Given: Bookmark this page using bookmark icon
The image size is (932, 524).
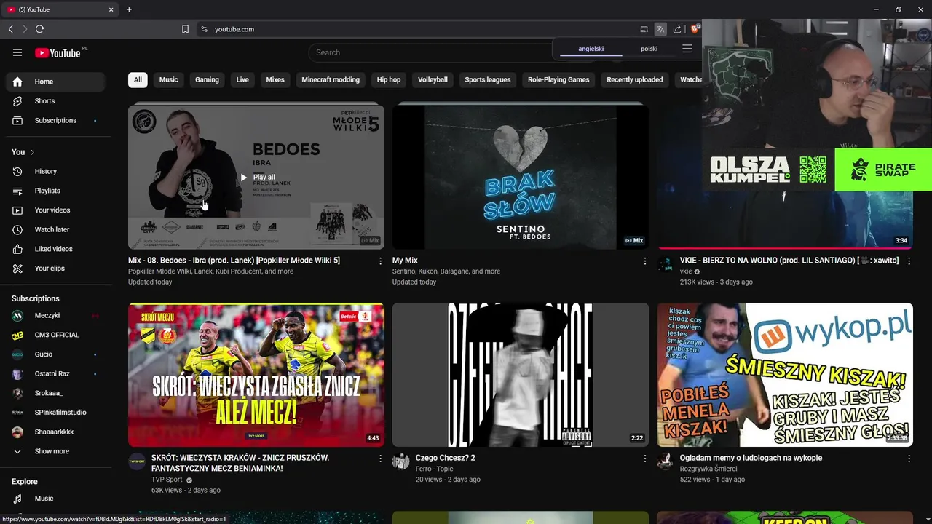Looking at the screenshot, I should 185,29.
